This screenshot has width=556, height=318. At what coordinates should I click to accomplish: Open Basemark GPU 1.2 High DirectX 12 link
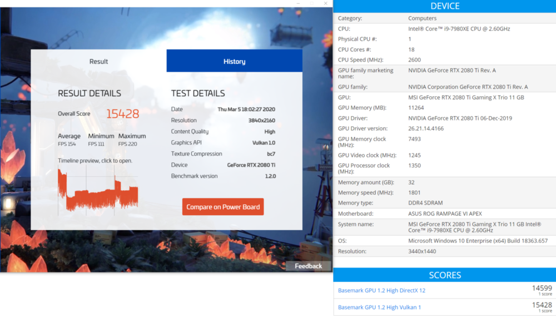381,290
